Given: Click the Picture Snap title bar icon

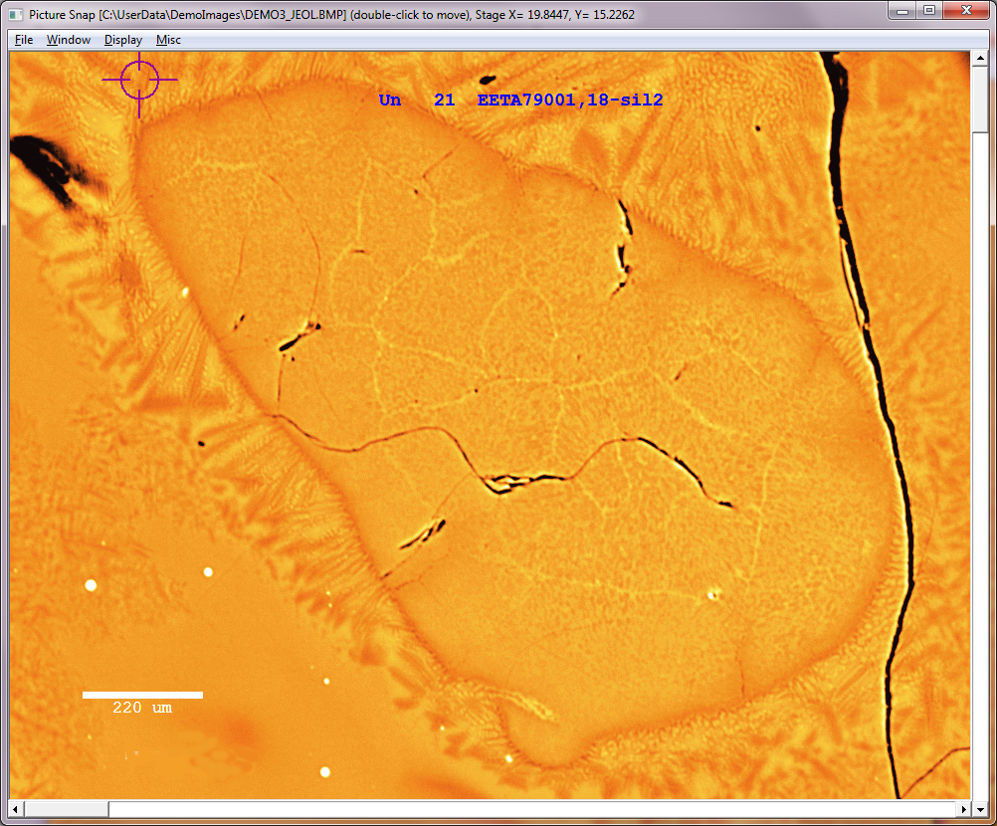Looking at the screenshot, I should click(15, 14).
